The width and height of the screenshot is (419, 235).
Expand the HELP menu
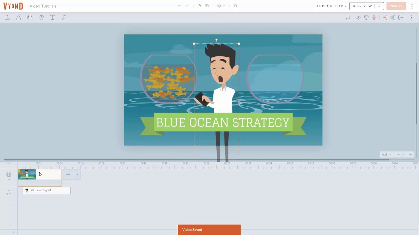pyautogui.click(x=341, y=6)
